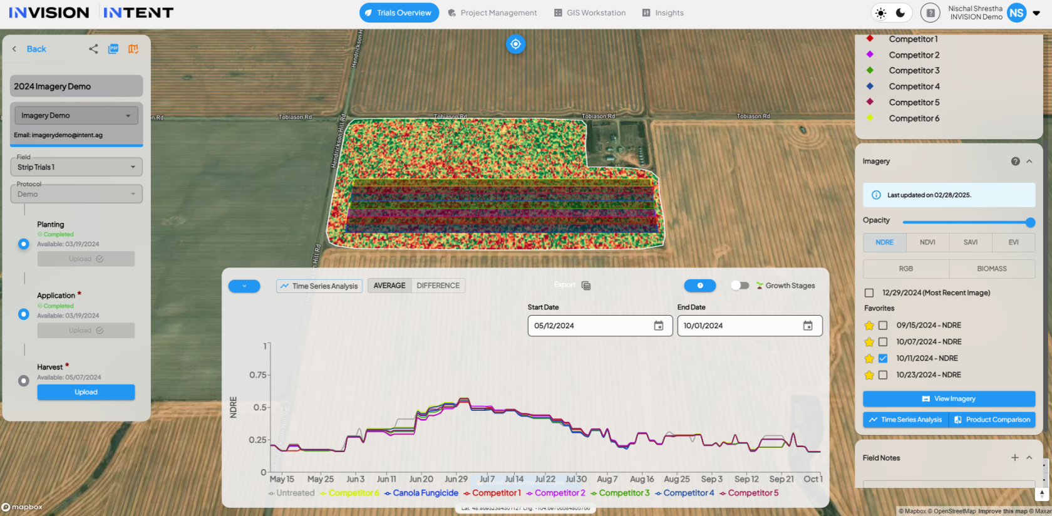Switch to dark mode moon icon
This screenshot has height=516, width=1052.
pos(900,13)
